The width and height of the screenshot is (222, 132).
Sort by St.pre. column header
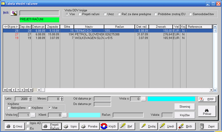pyautogui.click(x=11, y=27)
